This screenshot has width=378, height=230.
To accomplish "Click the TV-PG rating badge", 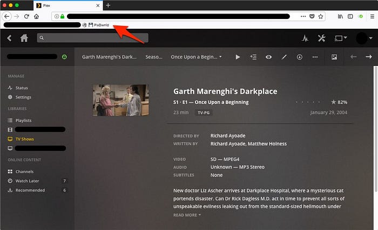I will [x=204, y=113].
